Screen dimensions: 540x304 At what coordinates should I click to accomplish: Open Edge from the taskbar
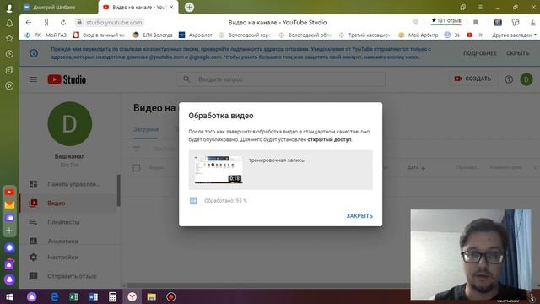(x=54, y=296)
